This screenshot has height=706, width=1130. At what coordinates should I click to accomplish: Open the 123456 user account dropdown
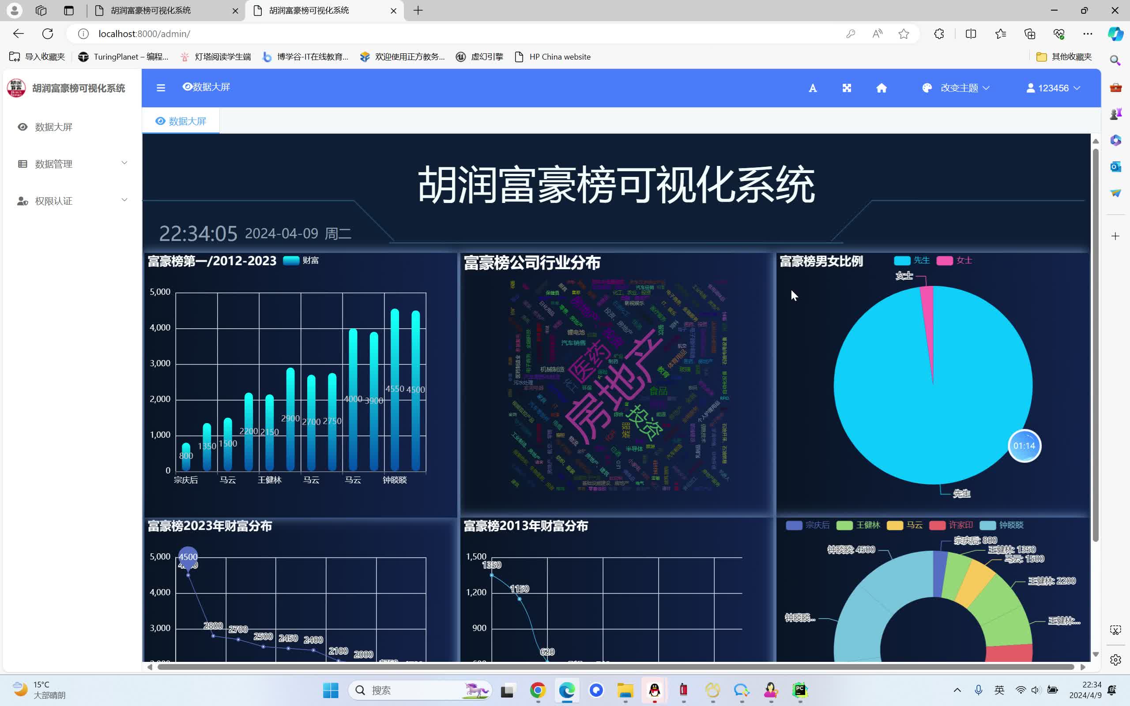tap(1056, 87)
